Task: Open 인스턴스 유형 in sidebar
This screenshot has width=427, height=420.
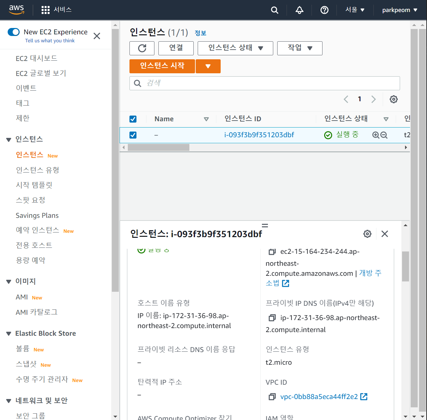Action: coord(38,170)
